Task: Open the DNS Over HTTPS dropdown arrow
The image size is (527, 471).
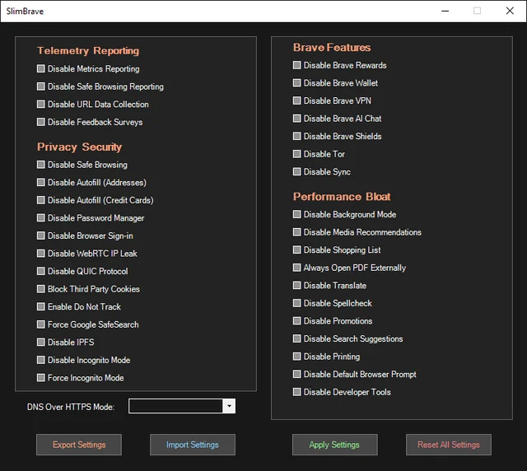Action: click(x=229, y=406)
